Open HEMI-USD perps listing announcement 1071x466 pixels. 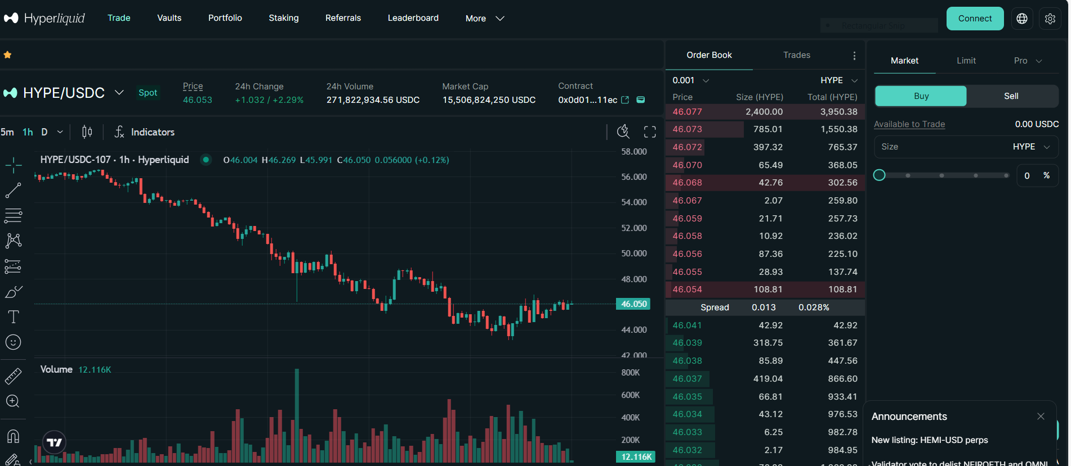[930, 440]
